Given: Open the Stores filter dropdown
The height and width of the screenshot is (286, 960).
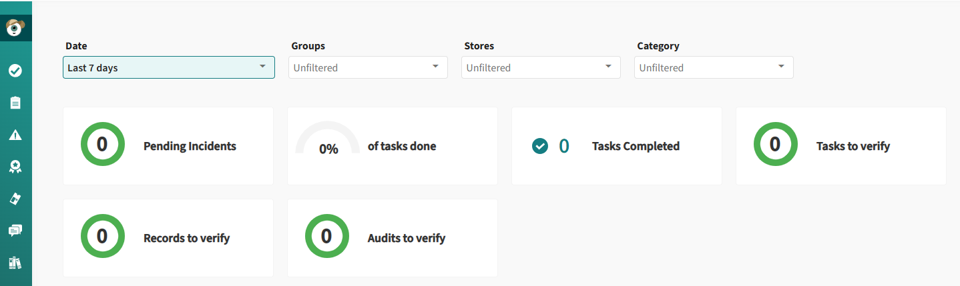Looking at the screenshot, I should click(541, 67).
